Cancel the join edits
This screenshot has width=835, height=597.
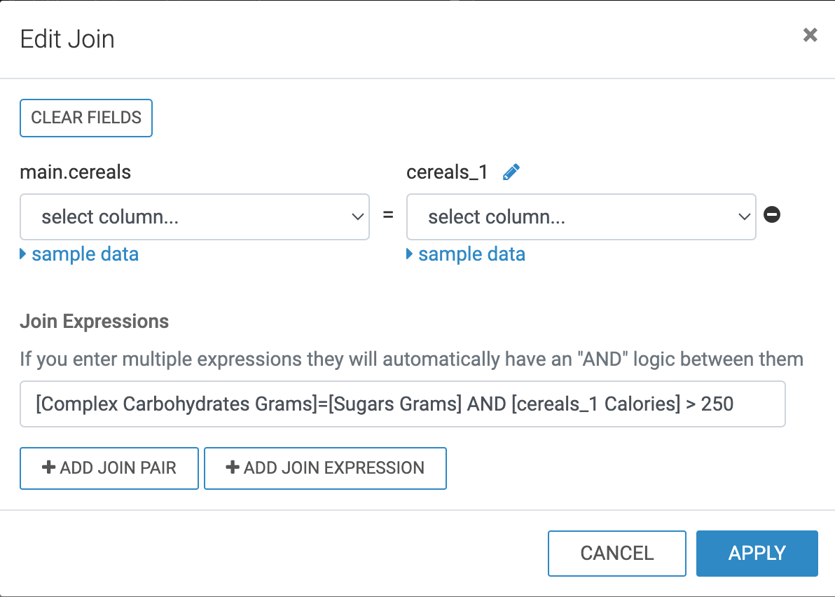pos(616,554)
